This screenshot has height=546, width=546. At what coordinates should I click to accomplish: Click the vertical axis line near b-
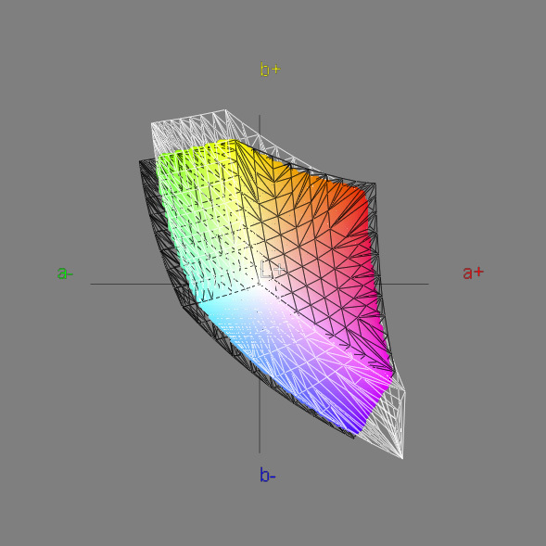tap(260, 418)
